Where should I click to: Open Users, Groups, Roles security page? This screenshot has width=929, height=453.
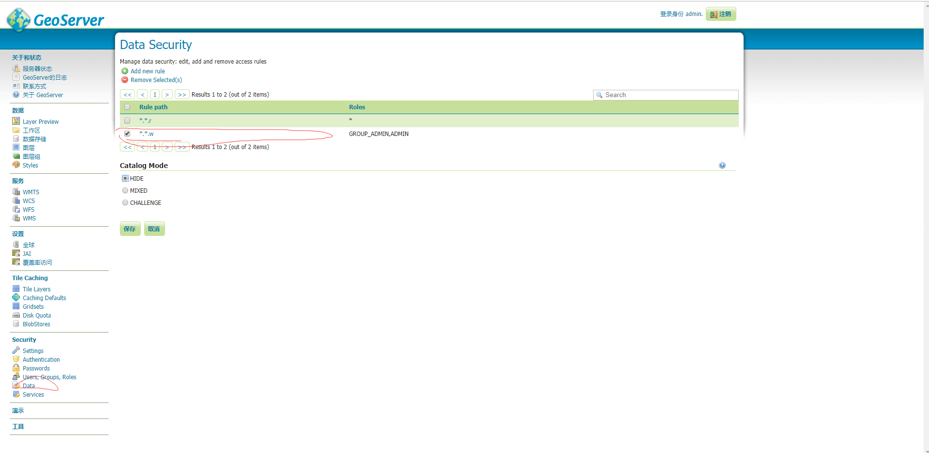[49, 377]
